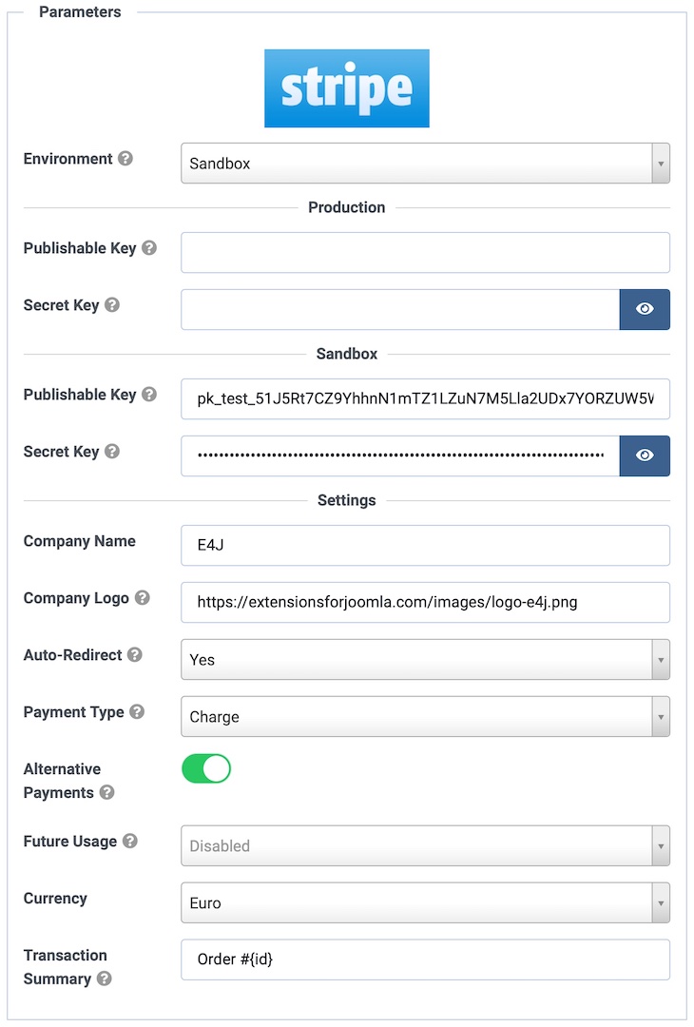Screen dimensions: 694x1027
Task: Focus the Company Name input field
Action: tap(425, 545)
